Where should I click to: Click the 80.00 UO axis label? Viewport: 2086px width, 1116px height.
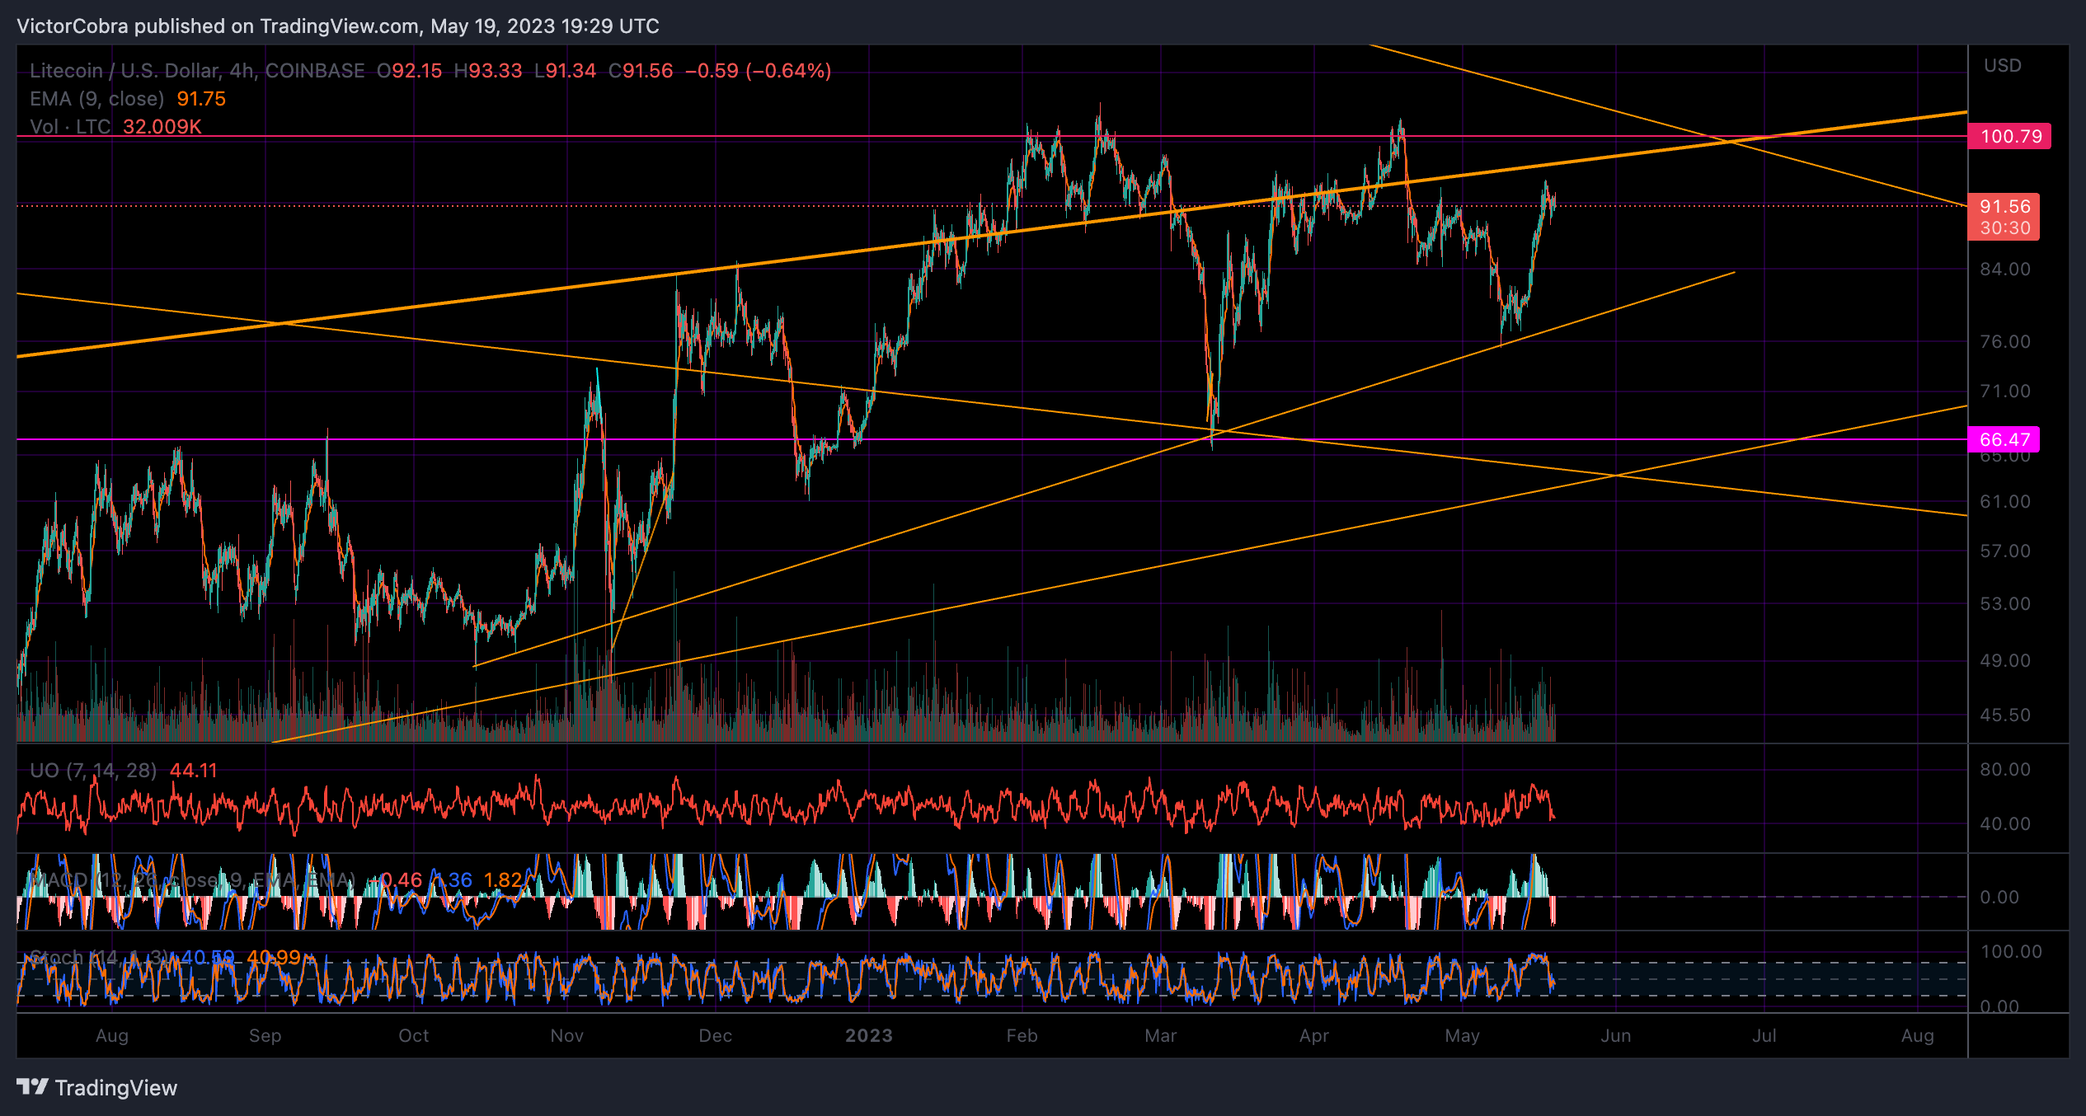pos(2005,770)
